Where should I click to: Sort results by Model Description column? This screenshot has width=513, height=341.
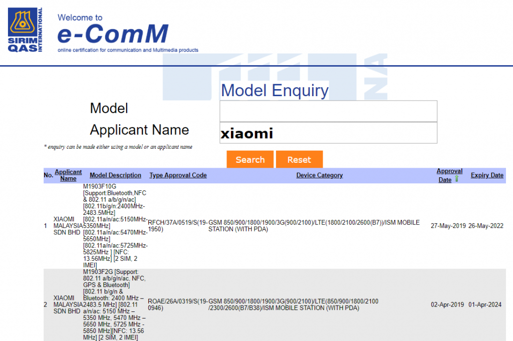coord(116,175)
